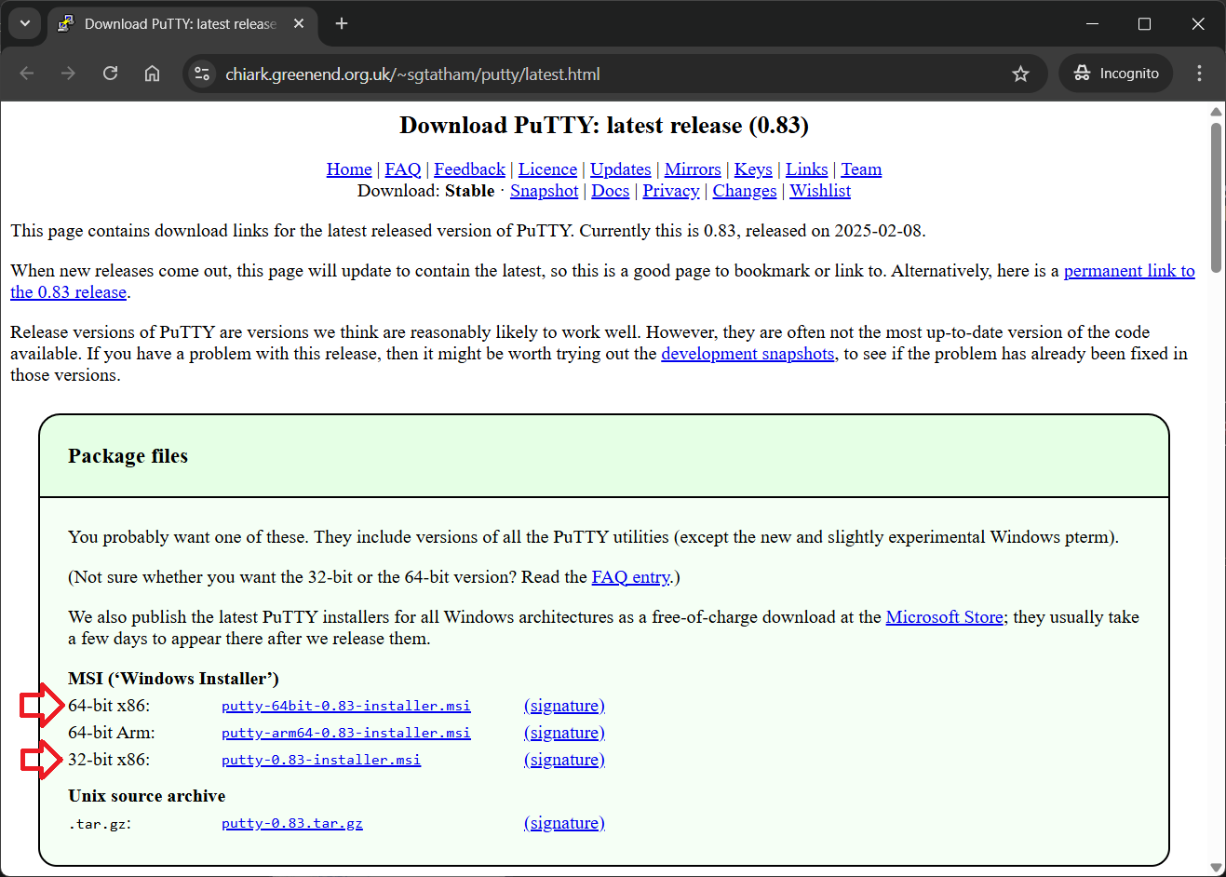Bookmark this page with the star icon
1226x877 pixels.
pos(1020,74)
